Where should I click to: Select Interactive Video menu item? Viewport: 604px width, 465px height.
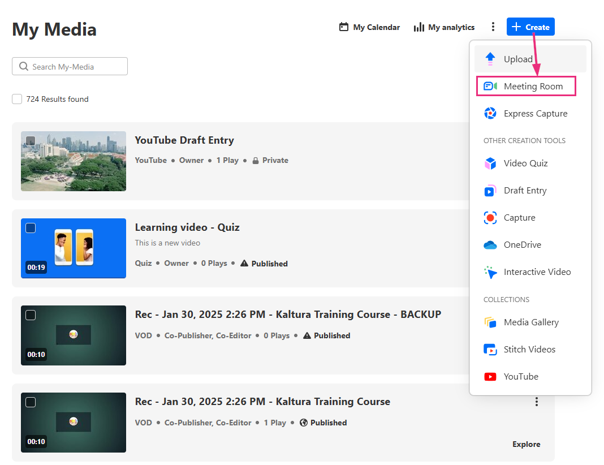530,272
